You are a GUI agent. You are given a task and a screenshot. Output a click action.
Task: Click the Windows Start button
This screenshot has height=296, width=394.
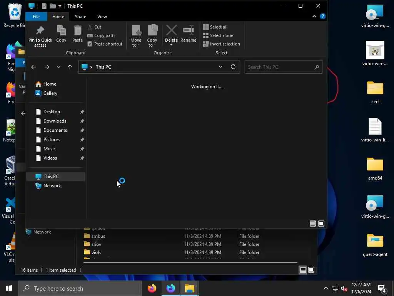point(9,288)
